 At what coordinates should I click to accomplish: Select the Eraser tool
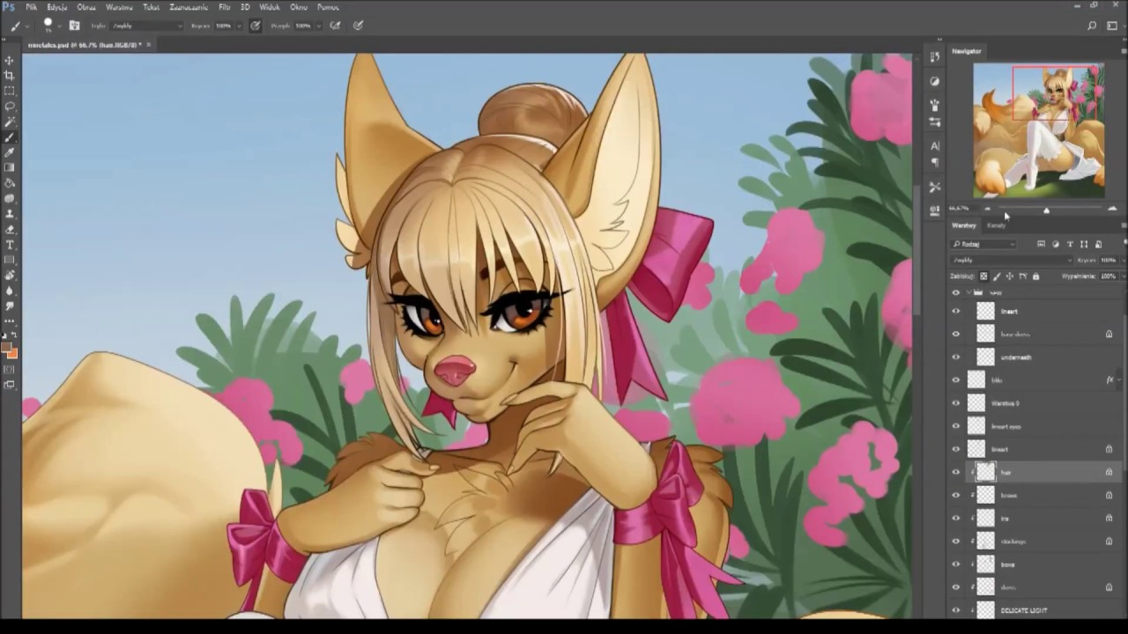point(10,229)
